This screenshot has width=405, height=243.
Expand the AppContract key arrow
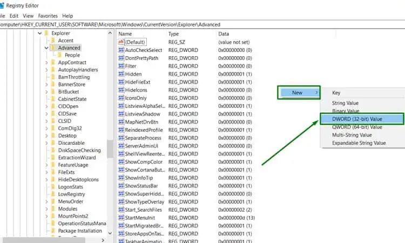(47, 63)
